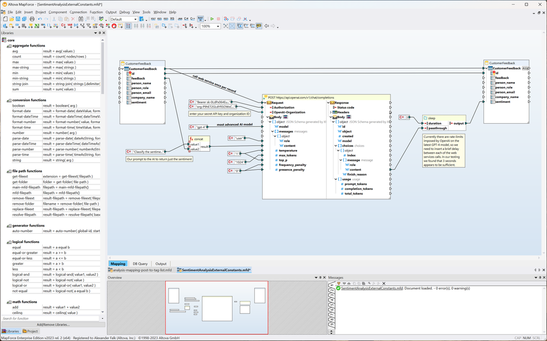
Task: Switch to the DB Query tab
Action: (x=140, y=263)
